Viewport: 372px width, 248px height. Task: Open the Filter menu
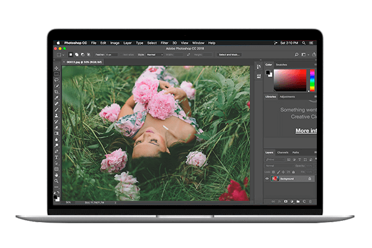point(164,43)
